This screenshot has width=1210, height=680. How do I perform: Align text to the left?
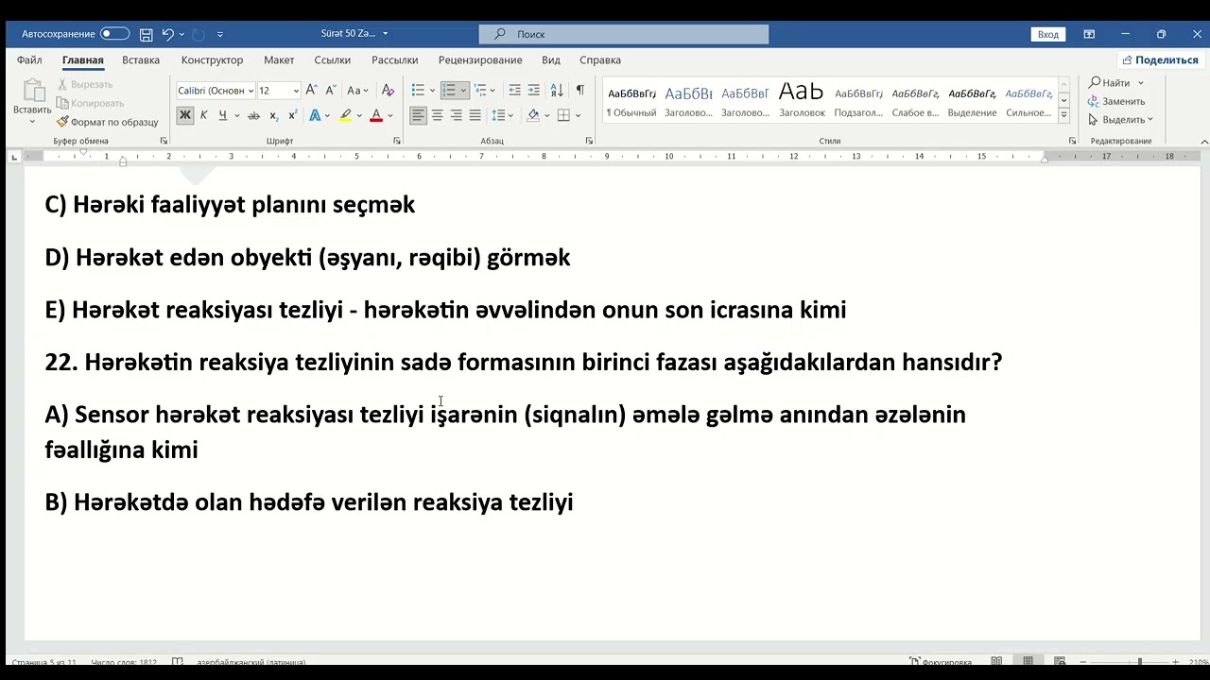(418, 115)
